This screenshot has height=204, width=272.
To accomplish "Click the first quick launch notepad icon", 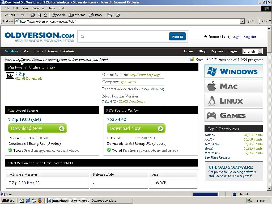I will click(x=22, y=201).
